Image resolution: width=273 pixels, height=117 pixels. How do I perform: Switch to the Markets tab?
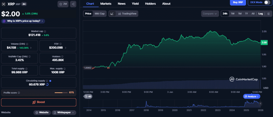coord(106,4)
